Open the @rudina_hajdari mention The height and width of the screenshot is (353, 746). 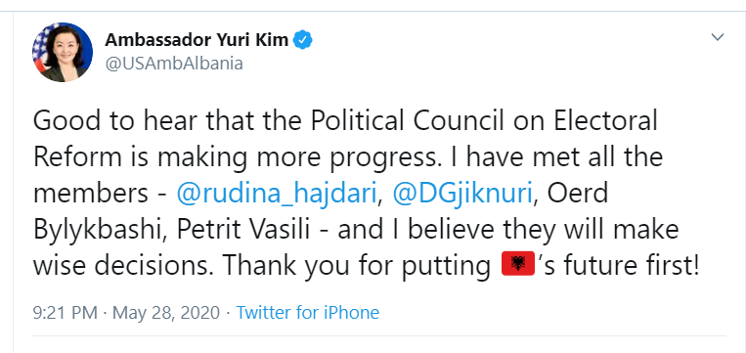click(277, 194)
